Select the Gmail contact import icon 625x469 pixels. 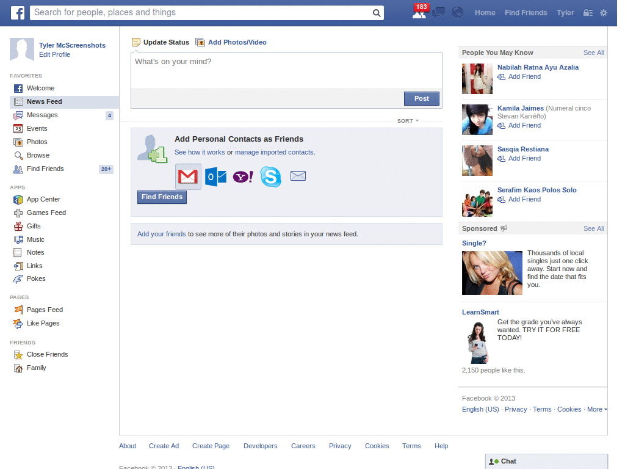[x=188, y=176]
